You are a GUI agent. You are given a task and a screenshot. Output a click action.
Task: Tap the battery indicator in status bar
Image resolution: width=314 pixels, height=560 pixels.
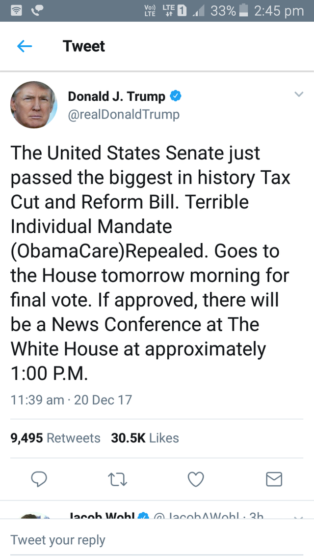pos(244,11)
